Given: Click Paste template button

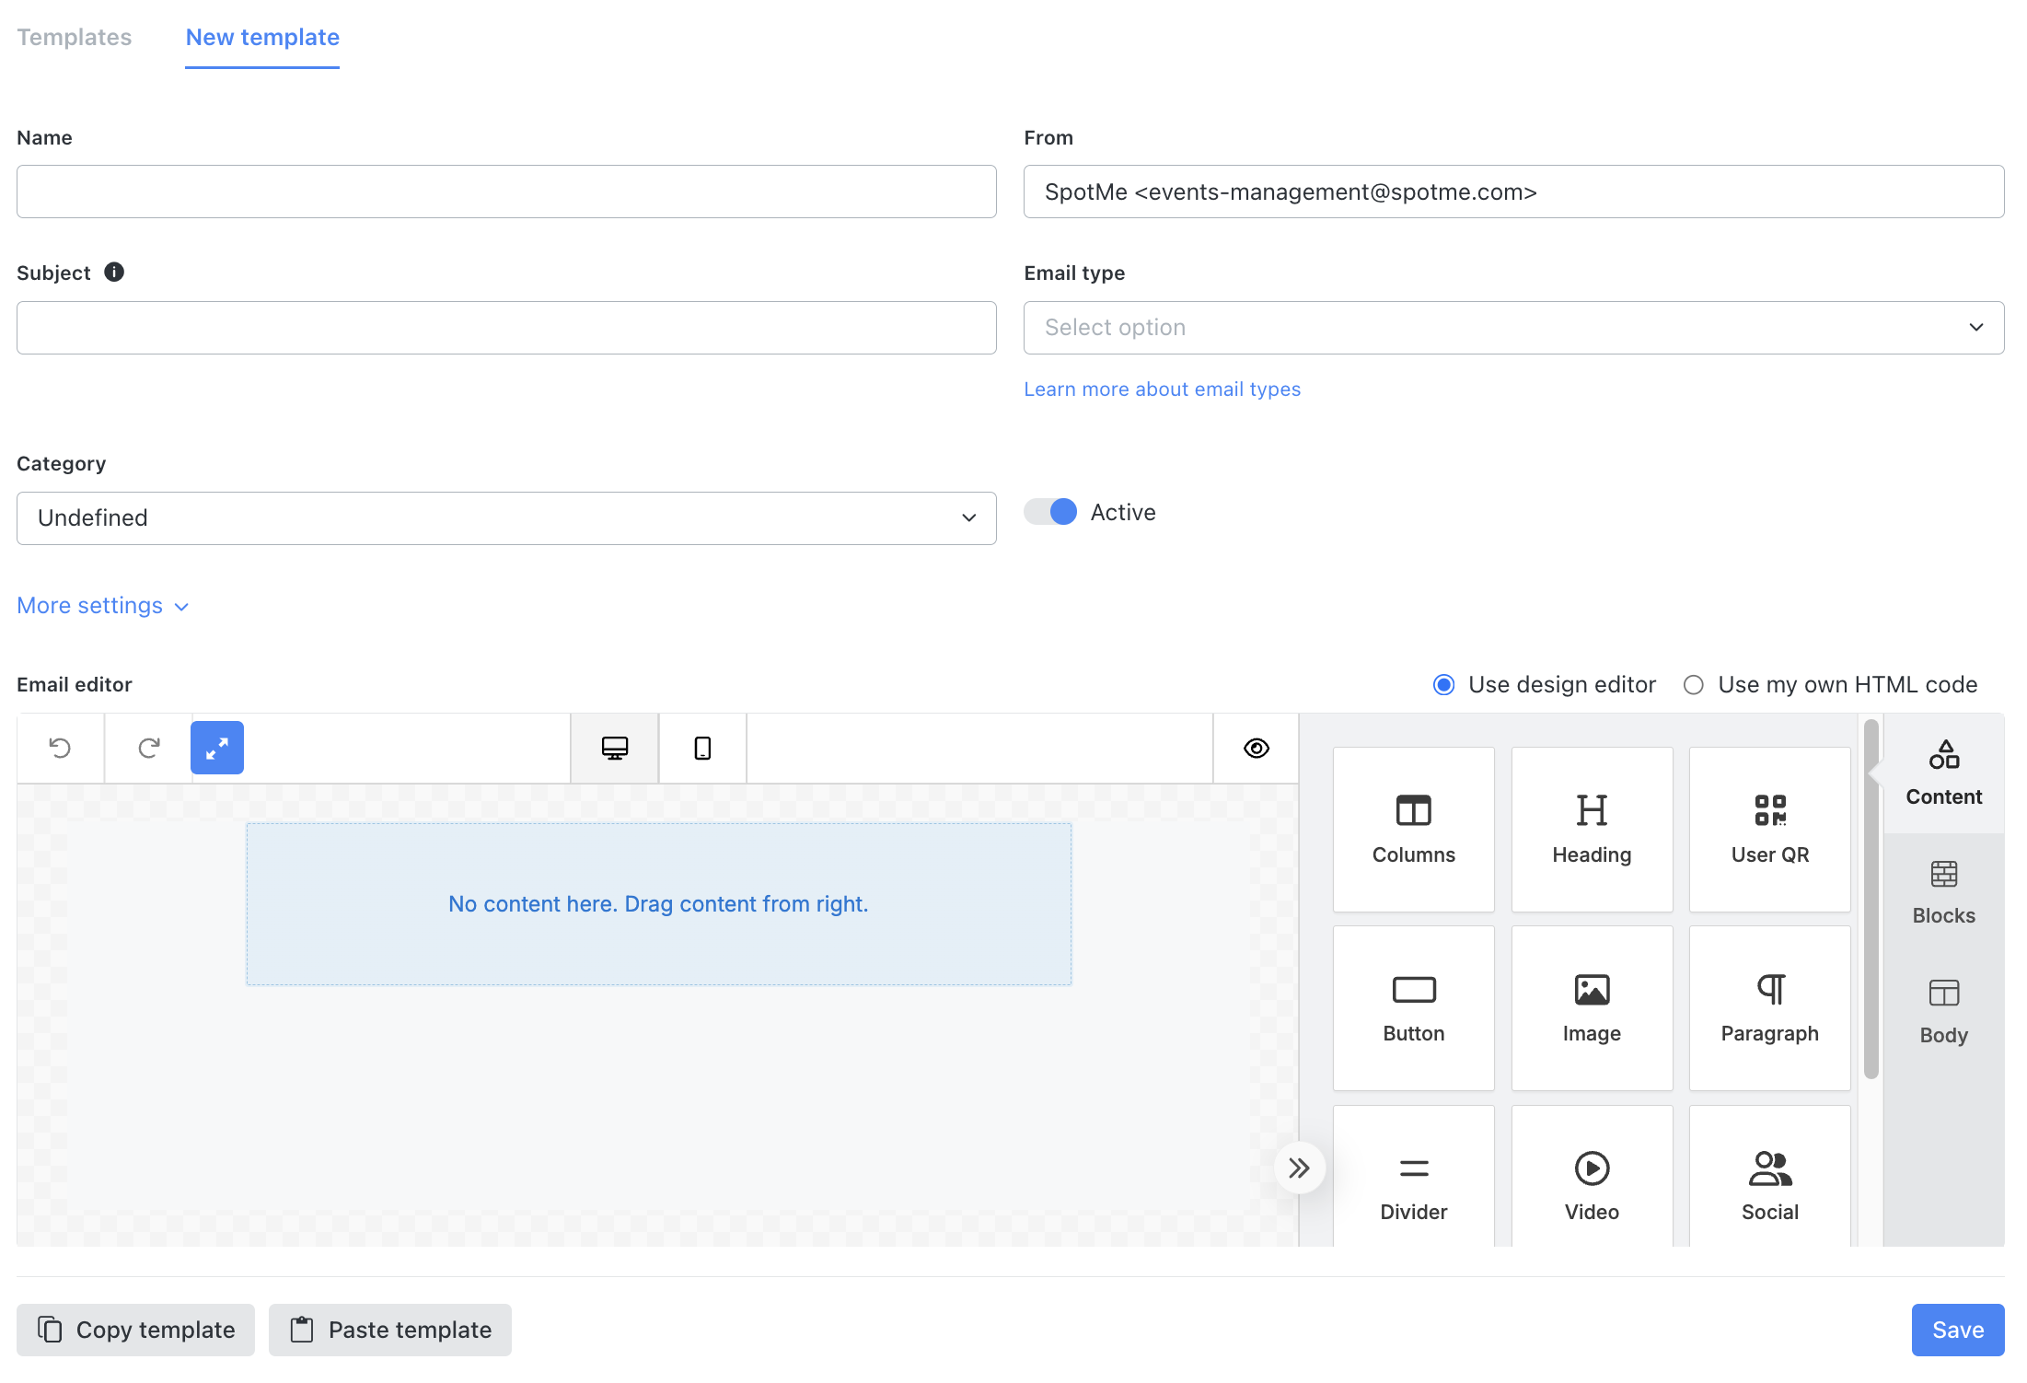Looking at the screenshot, I should [390, 1330].
